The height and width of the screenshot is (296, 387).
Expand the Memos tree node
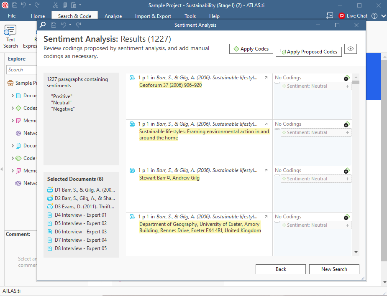pyautogui.click(x=12, y=121)
